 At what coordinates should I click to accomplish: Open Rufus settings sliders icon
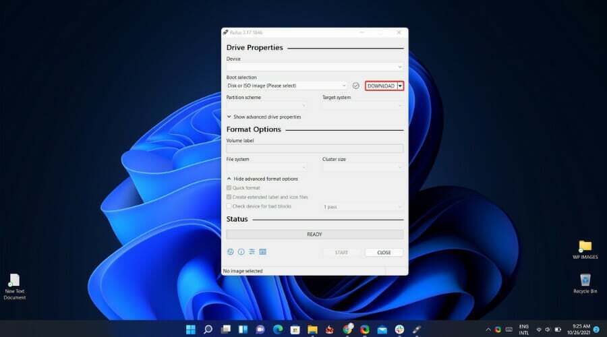(x=252, y=252)
